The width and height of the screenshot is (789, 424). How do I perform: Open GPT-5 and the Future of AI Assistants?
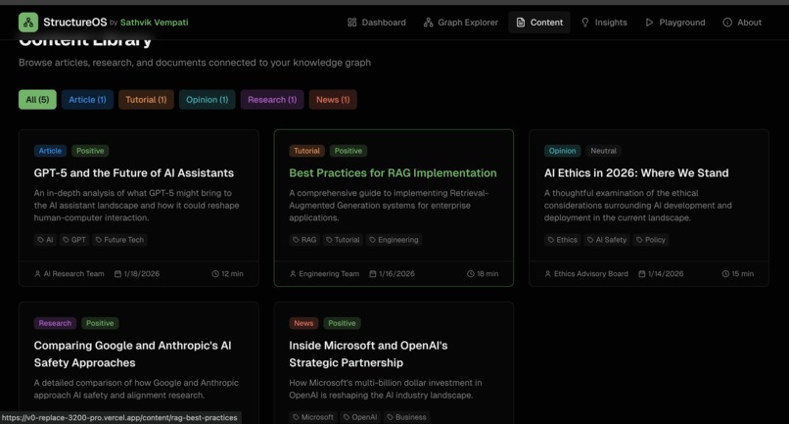point(134,172)
